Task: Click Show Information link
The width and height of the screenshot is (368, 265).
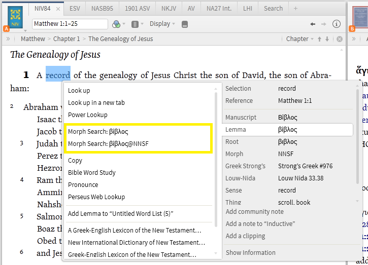Action: [251, 252]
